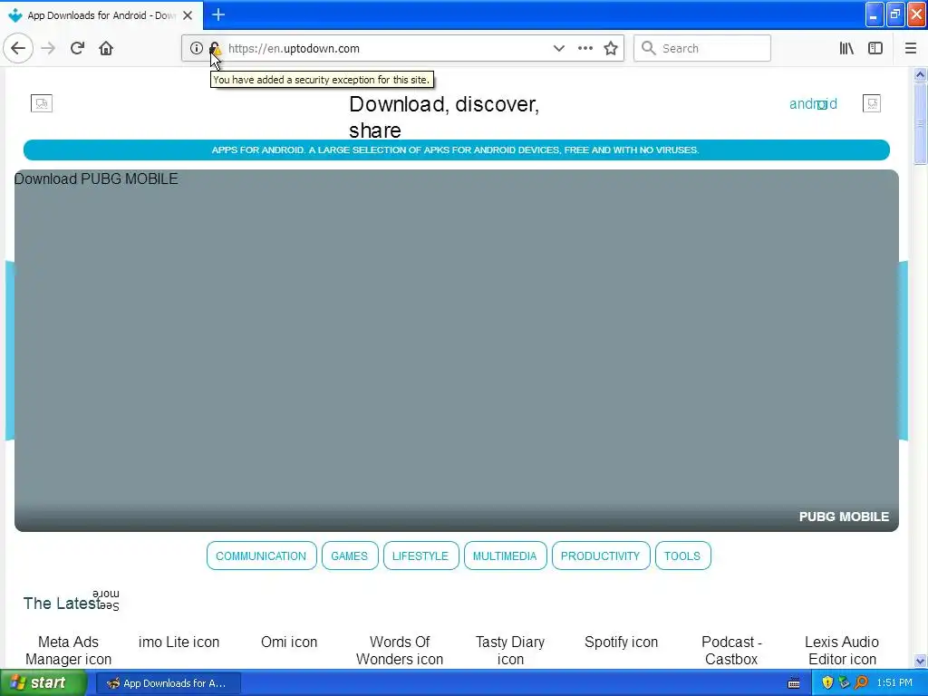
Task: Reload the current page
Action: click(77, 48)
